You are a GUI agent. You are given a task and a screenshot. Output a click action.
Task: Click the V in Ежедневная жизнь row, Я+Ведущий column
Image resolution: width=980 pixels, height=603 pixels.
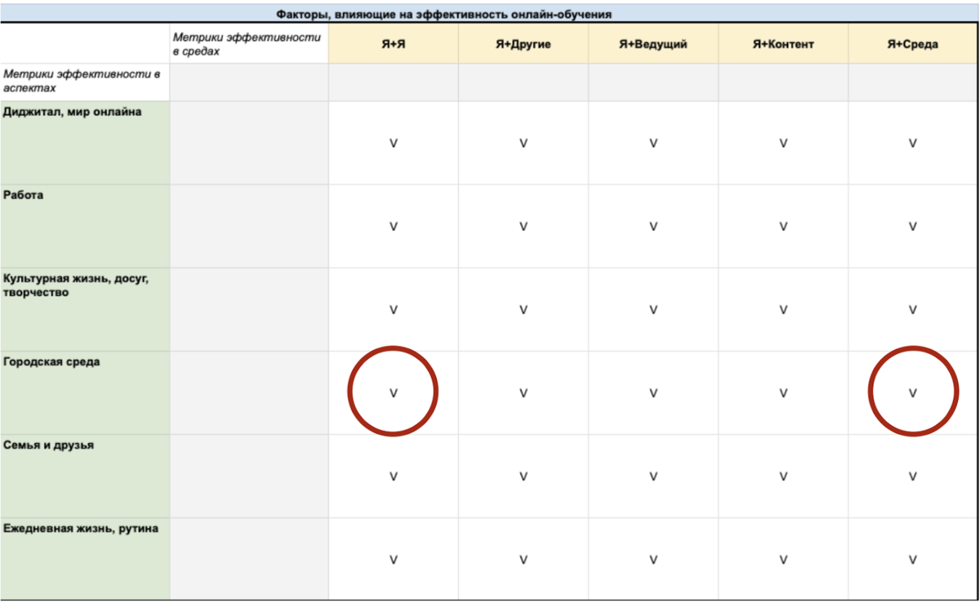pyautogui.click(x=653, y=560)
